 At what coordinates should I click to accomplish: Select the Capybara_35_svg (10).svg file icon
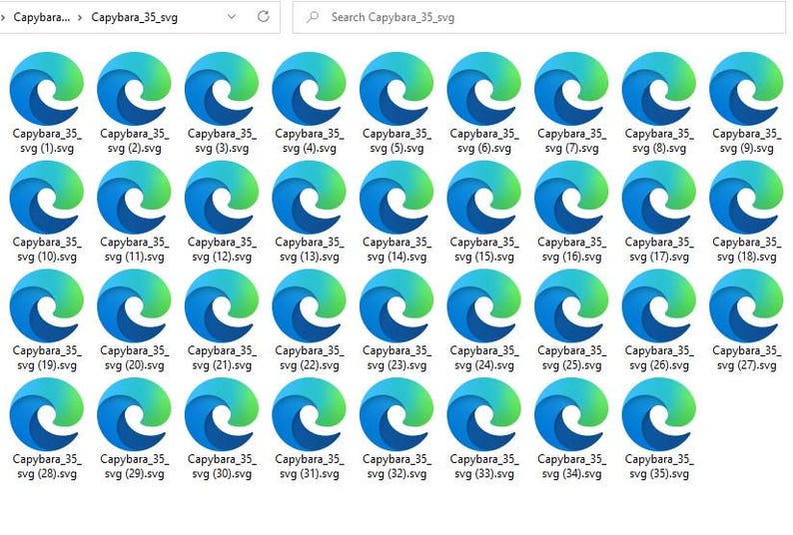tap(47, 198)
